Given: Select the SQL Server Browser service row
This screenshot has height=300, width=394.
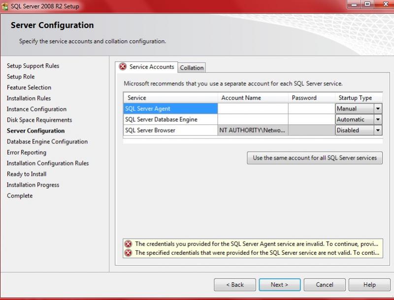Looking at the screenshot, I should tap(170, 130).
